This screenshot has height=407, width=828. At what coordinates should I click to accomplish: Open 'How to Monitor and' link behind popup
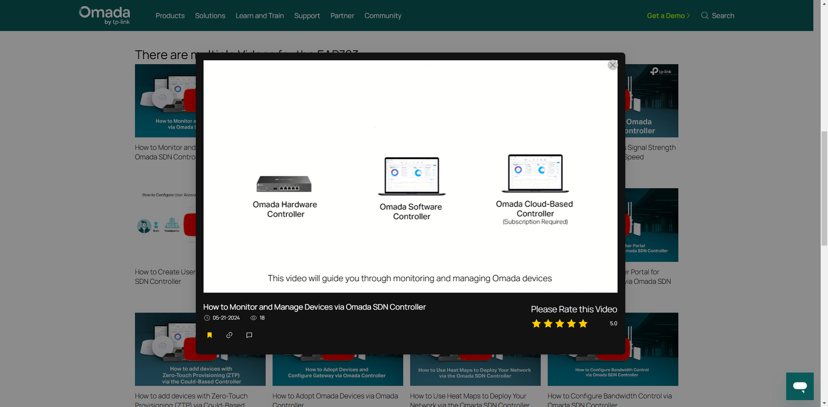pyautogui.click(x=165, y=152)
